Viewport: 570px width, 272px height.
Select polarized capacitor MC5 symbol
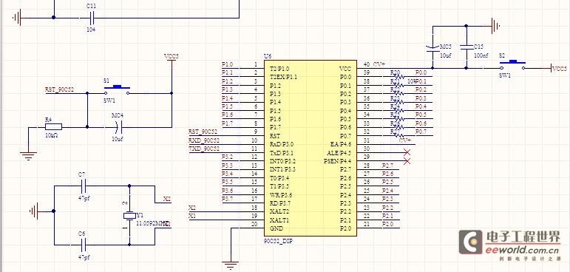(x=432, y=49)
